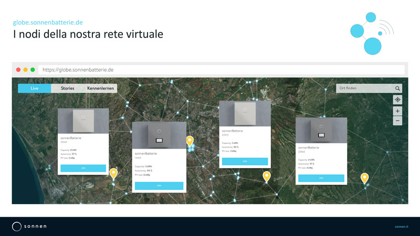Viewport: 420px width, 236px height.
Task: Click sonnenBatterie title on card 13100
Action: coord(146,153)
